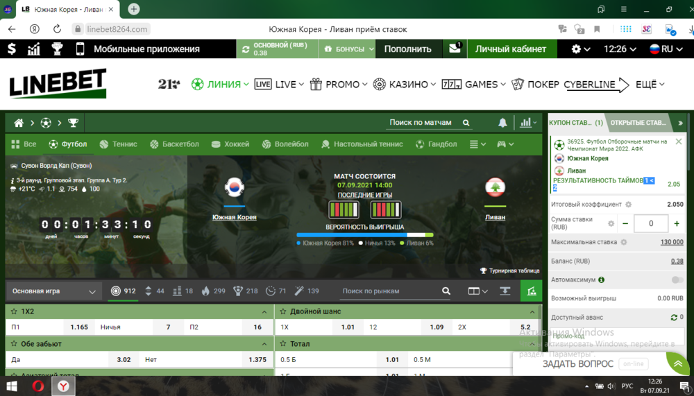
Task: Select the 218 trophy markets filter
Action: click(x=246, y=291)
